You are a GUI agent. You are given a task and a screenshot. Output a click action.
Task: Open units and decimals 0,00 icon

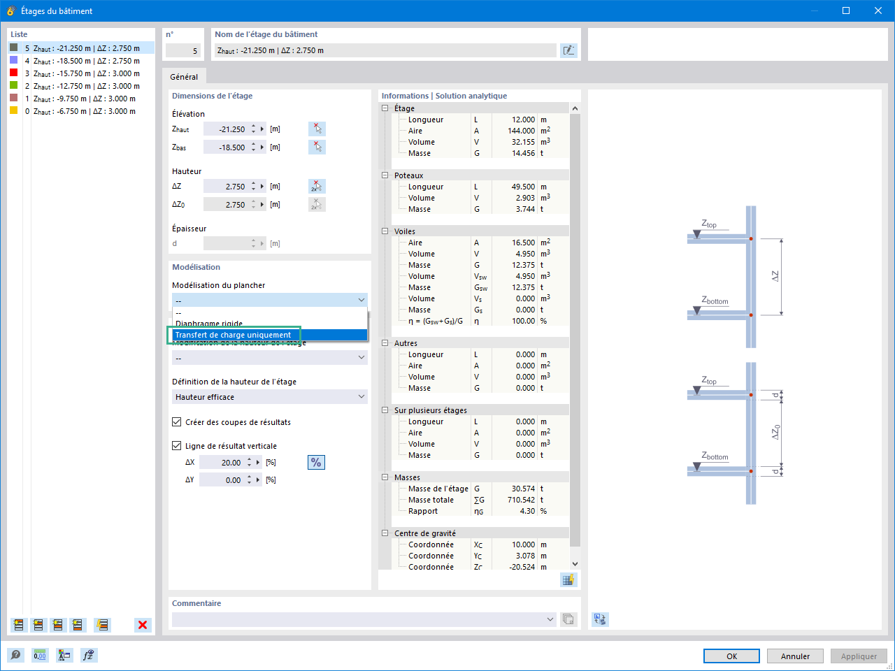point(40,655)
